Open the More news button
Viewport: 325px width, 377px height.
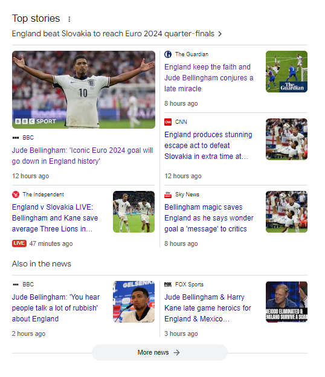[159, 352]
